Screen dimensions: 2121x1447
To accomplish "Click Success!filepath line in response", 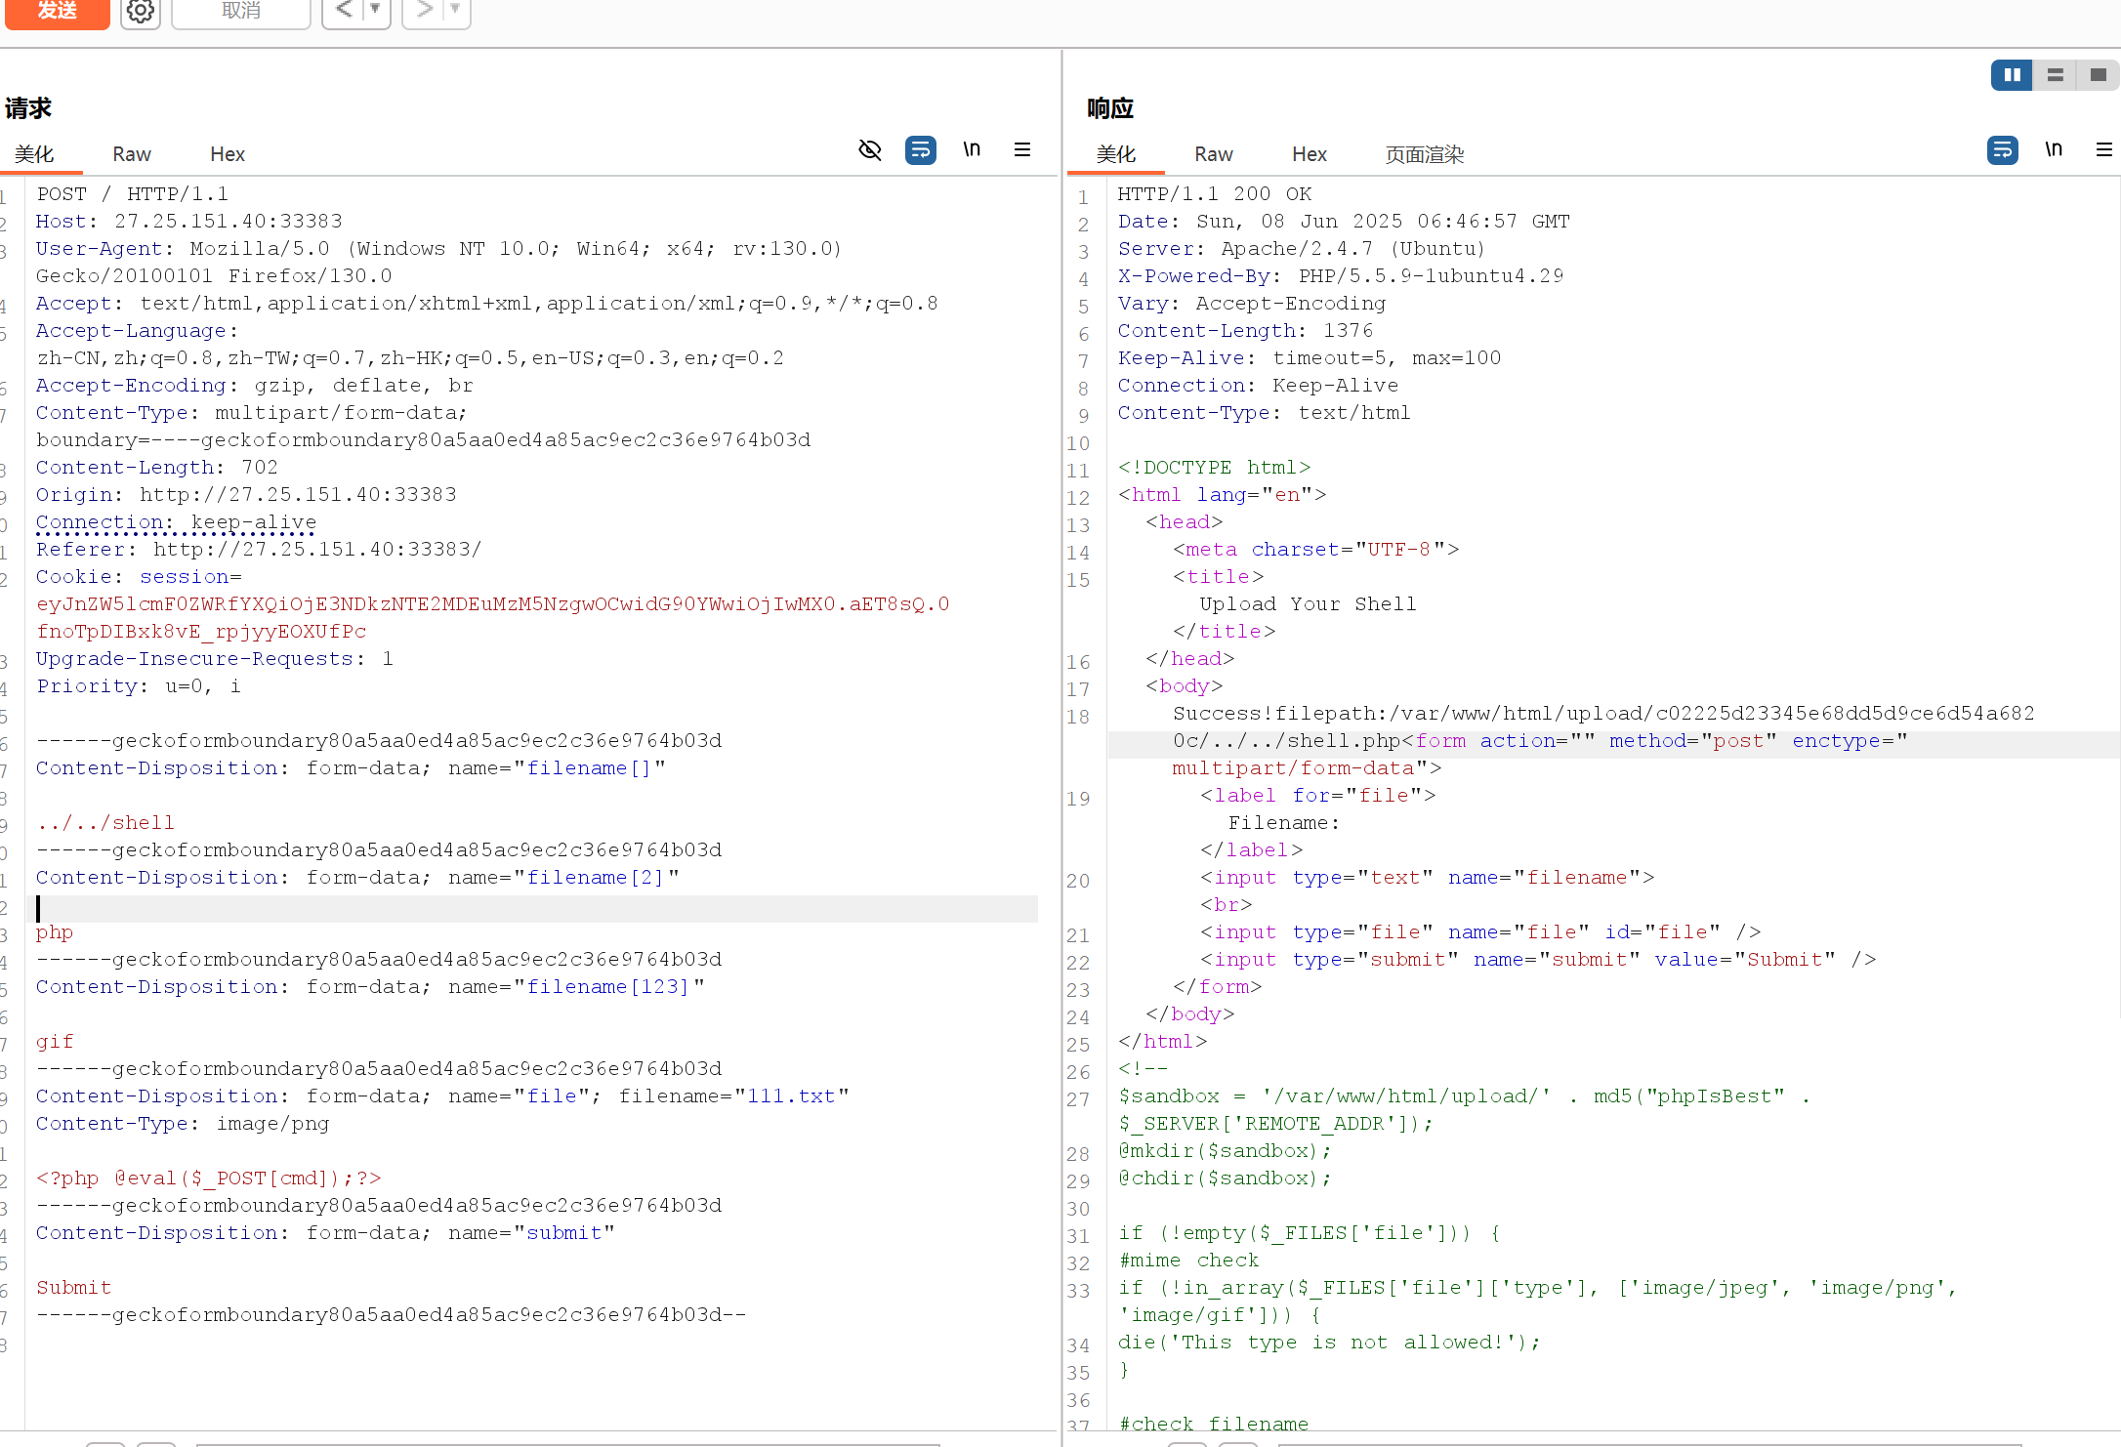I will [1603, 714].
